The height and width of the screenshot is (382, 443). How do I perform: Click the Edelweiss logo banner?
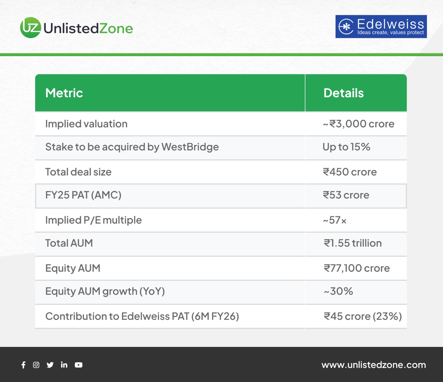pos(381,27)
